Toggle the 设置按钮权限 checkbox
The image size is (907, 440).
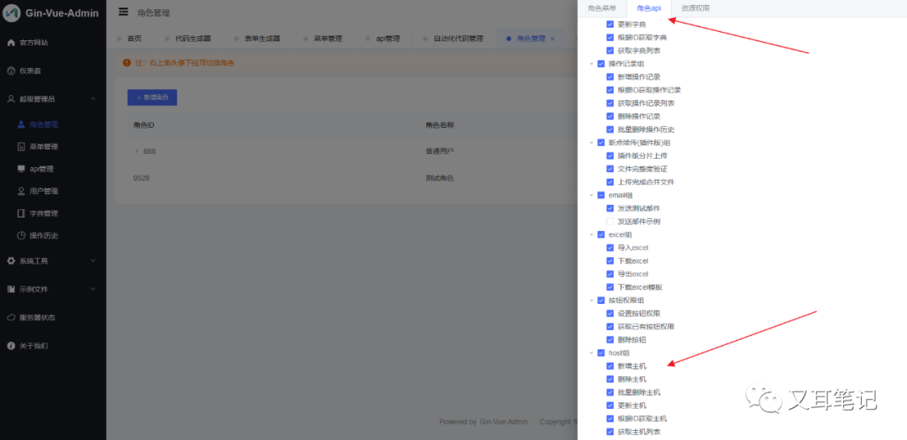click(610, 313)
